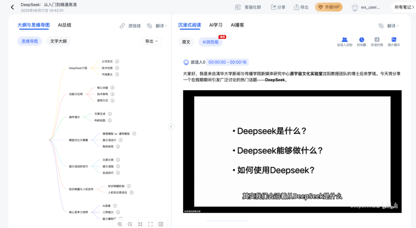The height and width of the screenshot is (228, 416).
Task: Switch to the 大纲与思维导图 tab
Action: [x=33, y=25]
